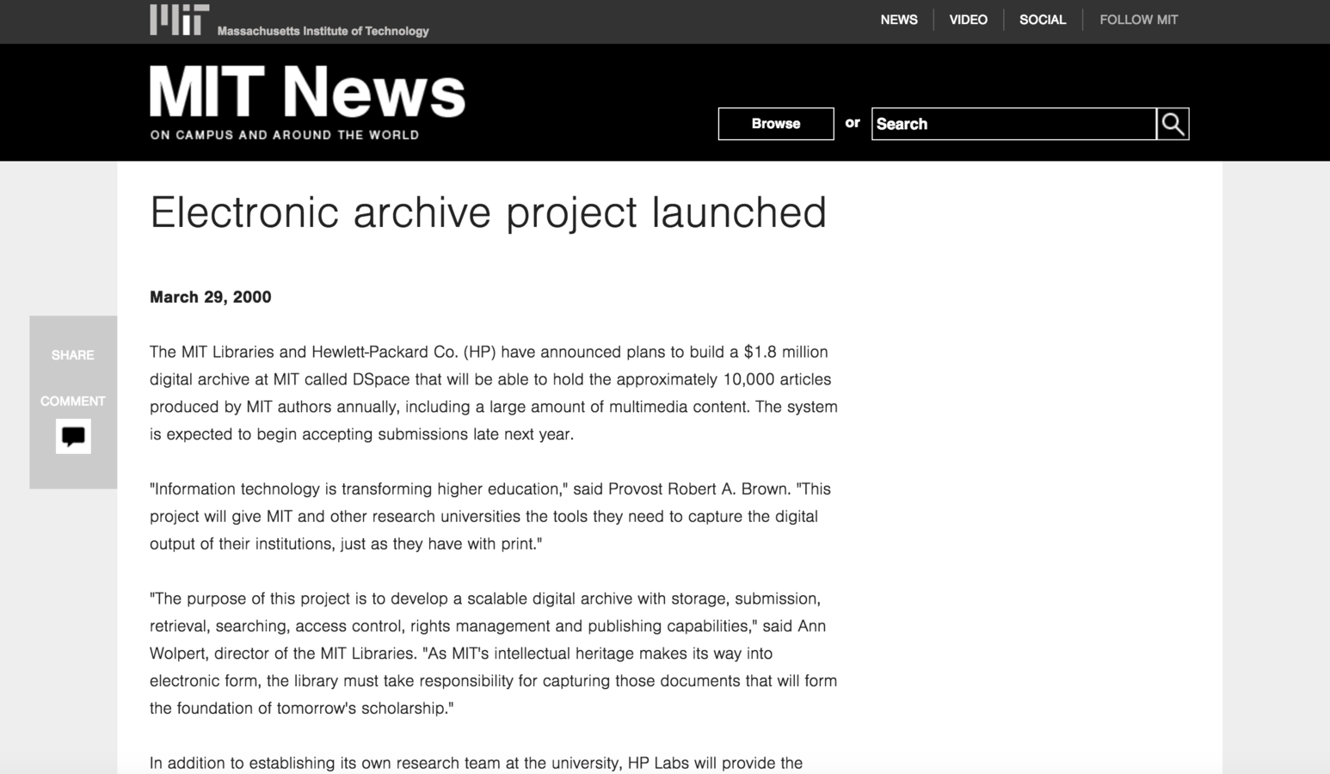Select FOLLOW MIT in top bar

point(1139,20)
